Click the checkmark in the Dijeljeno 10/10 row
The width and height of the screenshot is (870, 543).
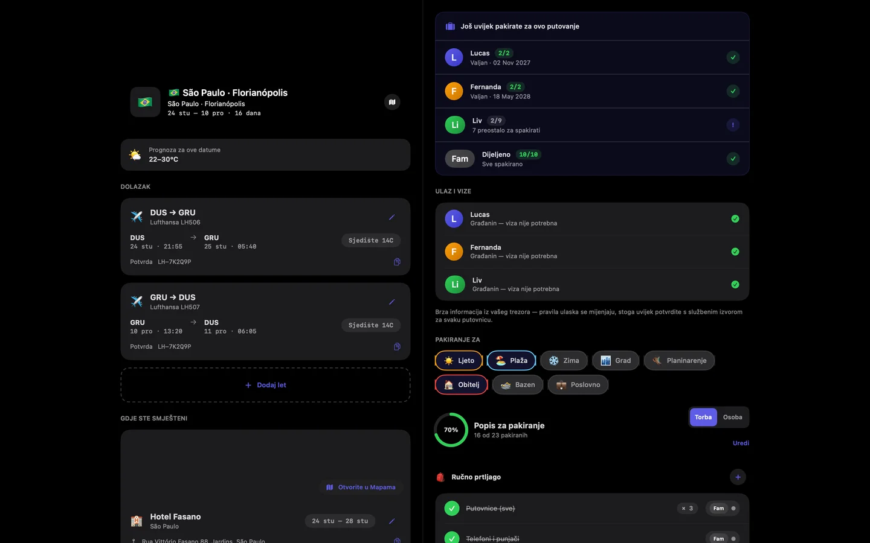coord(733,159)
